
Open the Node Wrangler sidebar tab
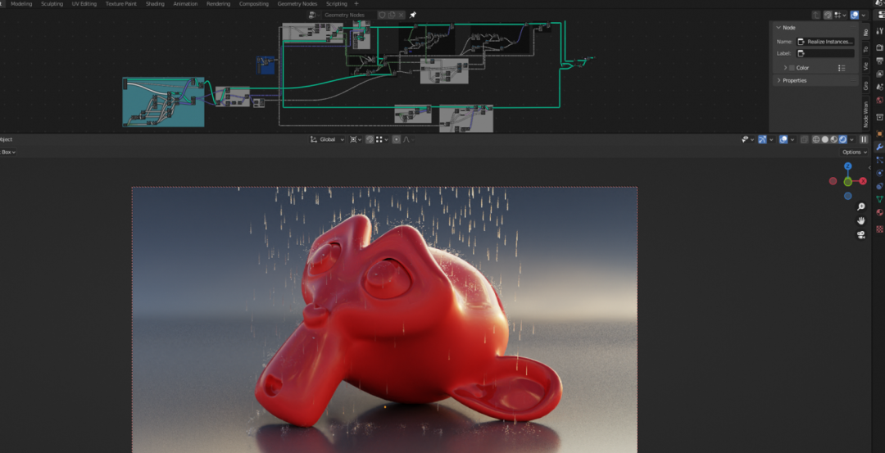tap(866, 115)
